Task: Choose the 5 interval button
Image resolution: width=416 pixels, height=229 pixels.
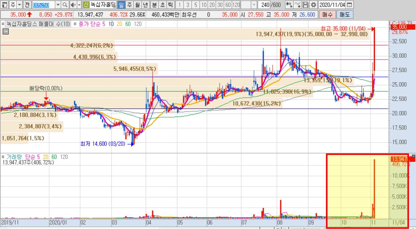Action: coord(196,5)
